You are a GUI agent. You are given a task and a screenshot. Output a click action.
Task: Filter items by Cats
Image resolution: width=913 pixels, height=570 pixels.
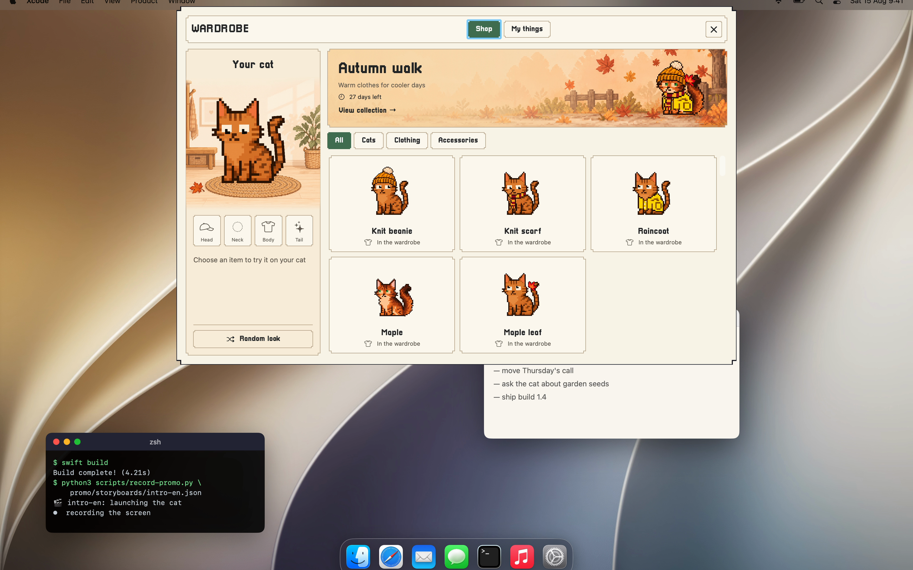pyautogui.click(x=369, y=140)
